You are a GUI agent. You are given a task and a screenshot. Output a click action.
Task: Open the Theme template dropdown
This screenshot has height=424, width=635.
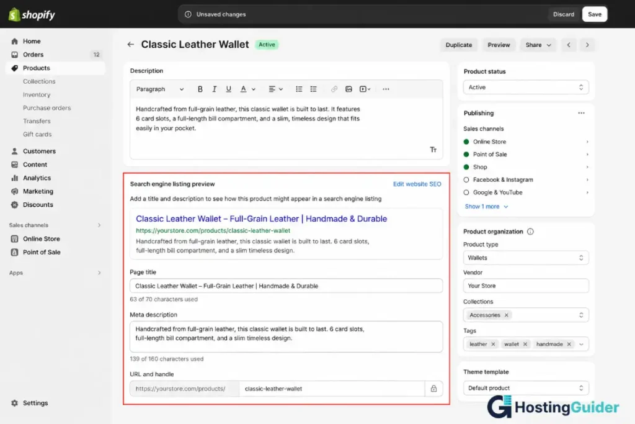(526, 388)
